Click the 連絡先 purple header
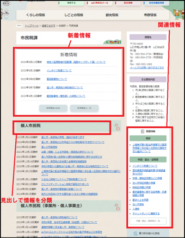The image size is (185, 238). pos(148,37)
